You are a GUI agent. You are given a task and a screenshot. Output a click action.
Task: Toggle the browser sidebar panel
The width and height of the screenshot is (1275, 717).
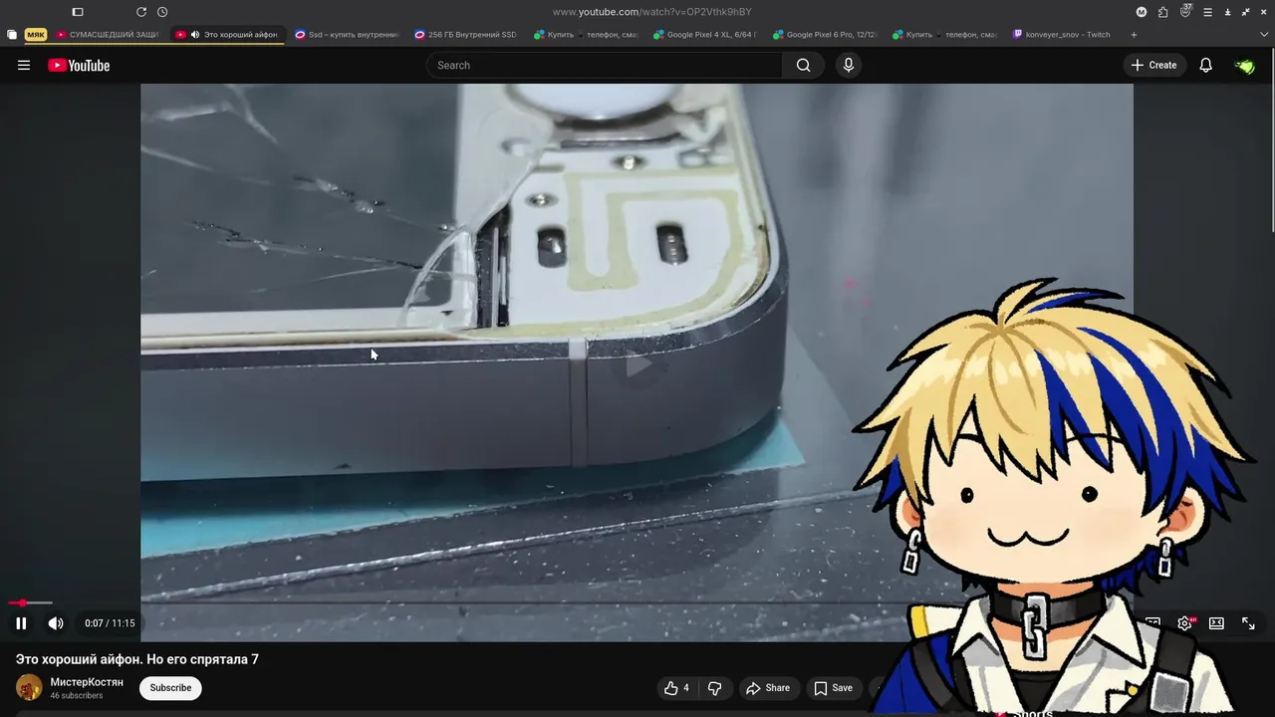(78, 12)
